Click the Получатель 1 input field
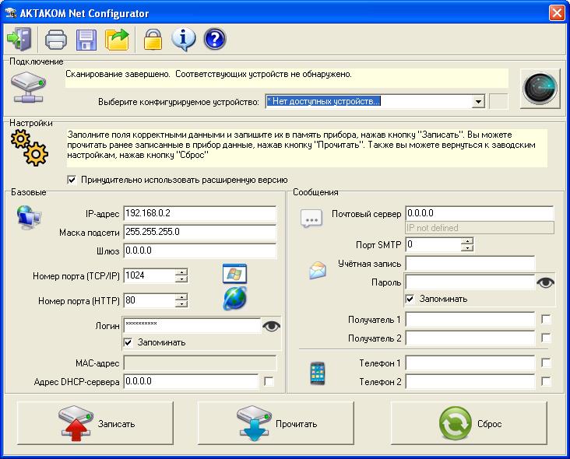Viewport: 570px width, 459px height. click(470, 320)
